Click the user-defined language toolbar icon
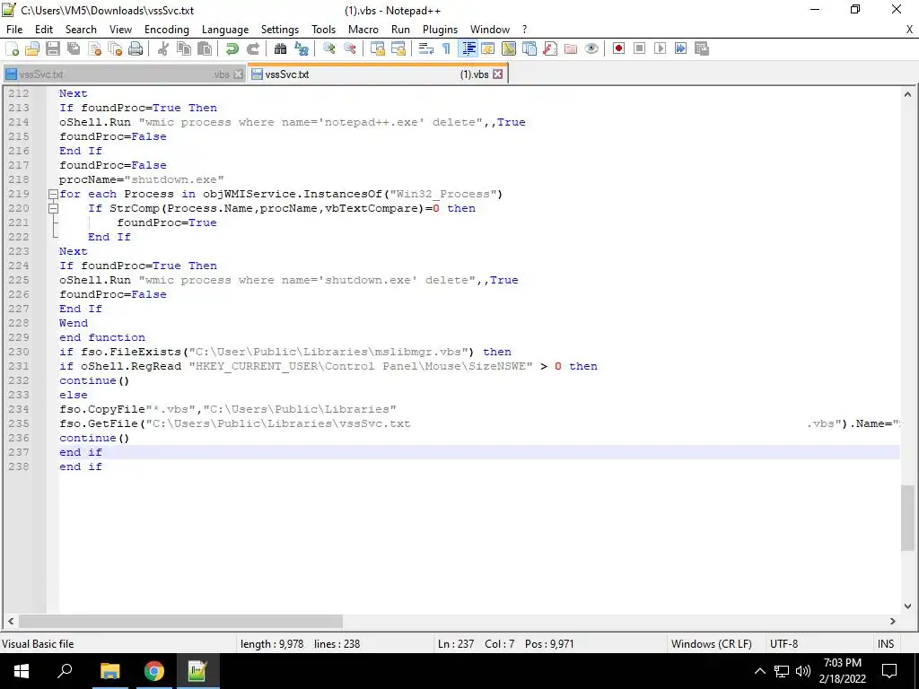 (x=487, y=48)
